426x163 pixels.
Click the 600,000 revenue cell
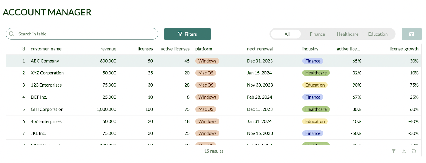[x=108, y=61]
